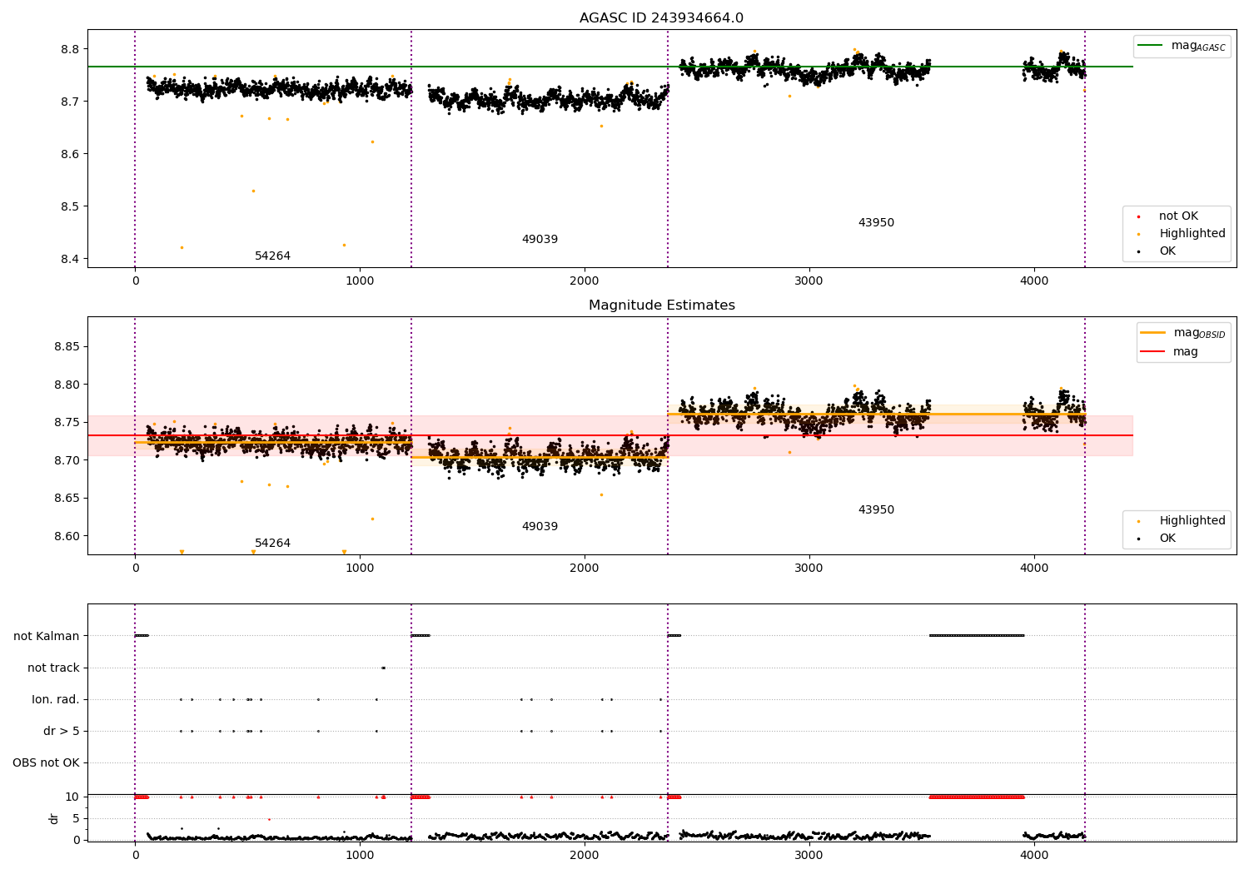This screenshot has height=874, width=1249.
Task: Click the OBSID label 54264 in middle plot
Action: 272,544
